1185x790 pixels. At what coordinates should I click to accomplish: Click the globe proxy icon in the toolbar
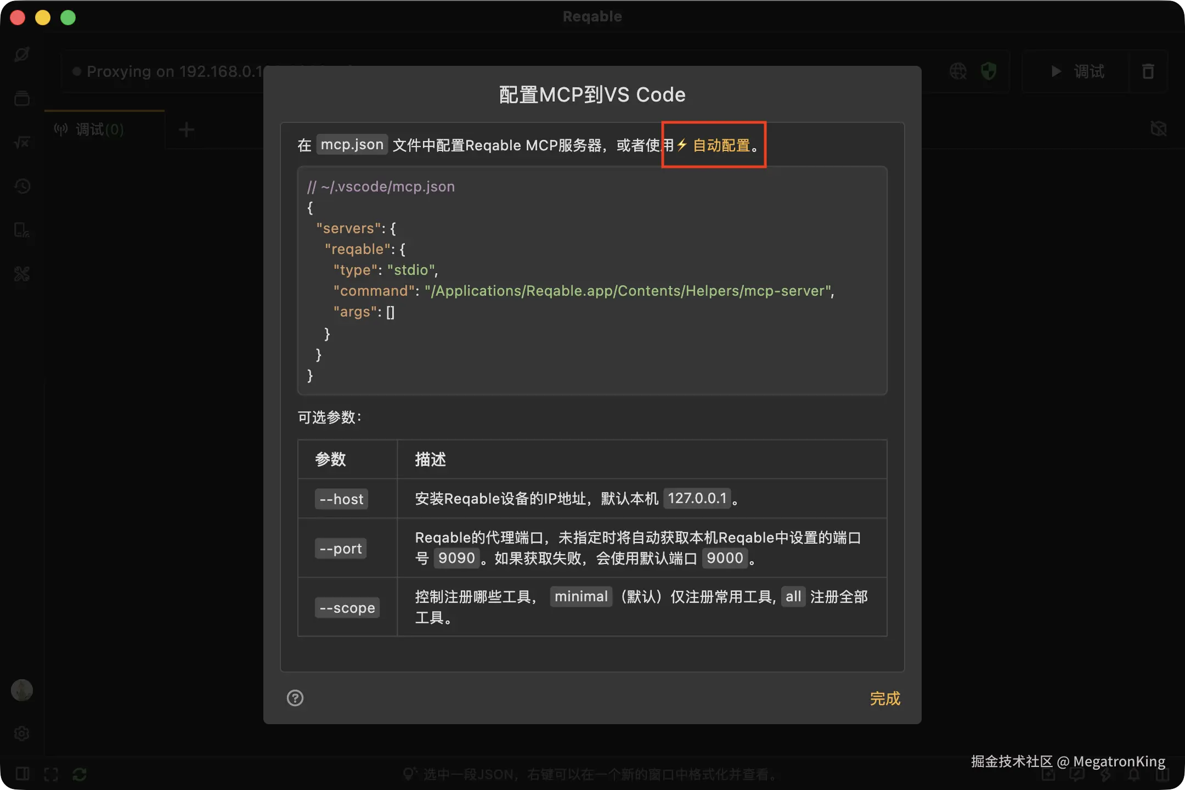point(958,71)
